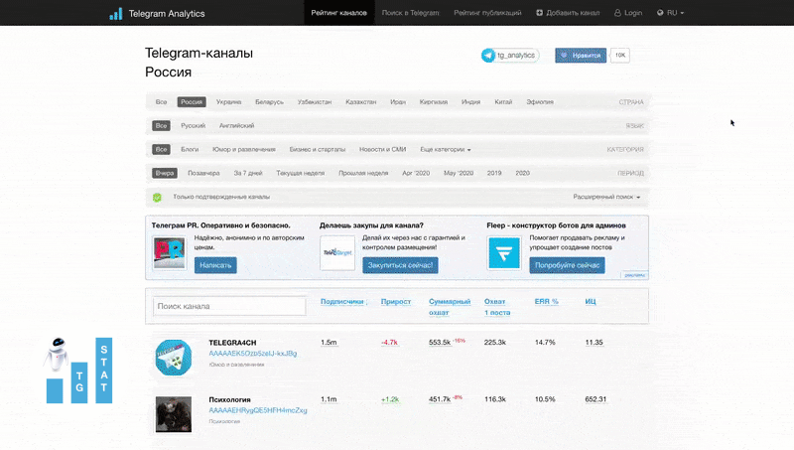Select Китай country filter
The height and width of the screenshot is (450, 794).
pos(503,102)
